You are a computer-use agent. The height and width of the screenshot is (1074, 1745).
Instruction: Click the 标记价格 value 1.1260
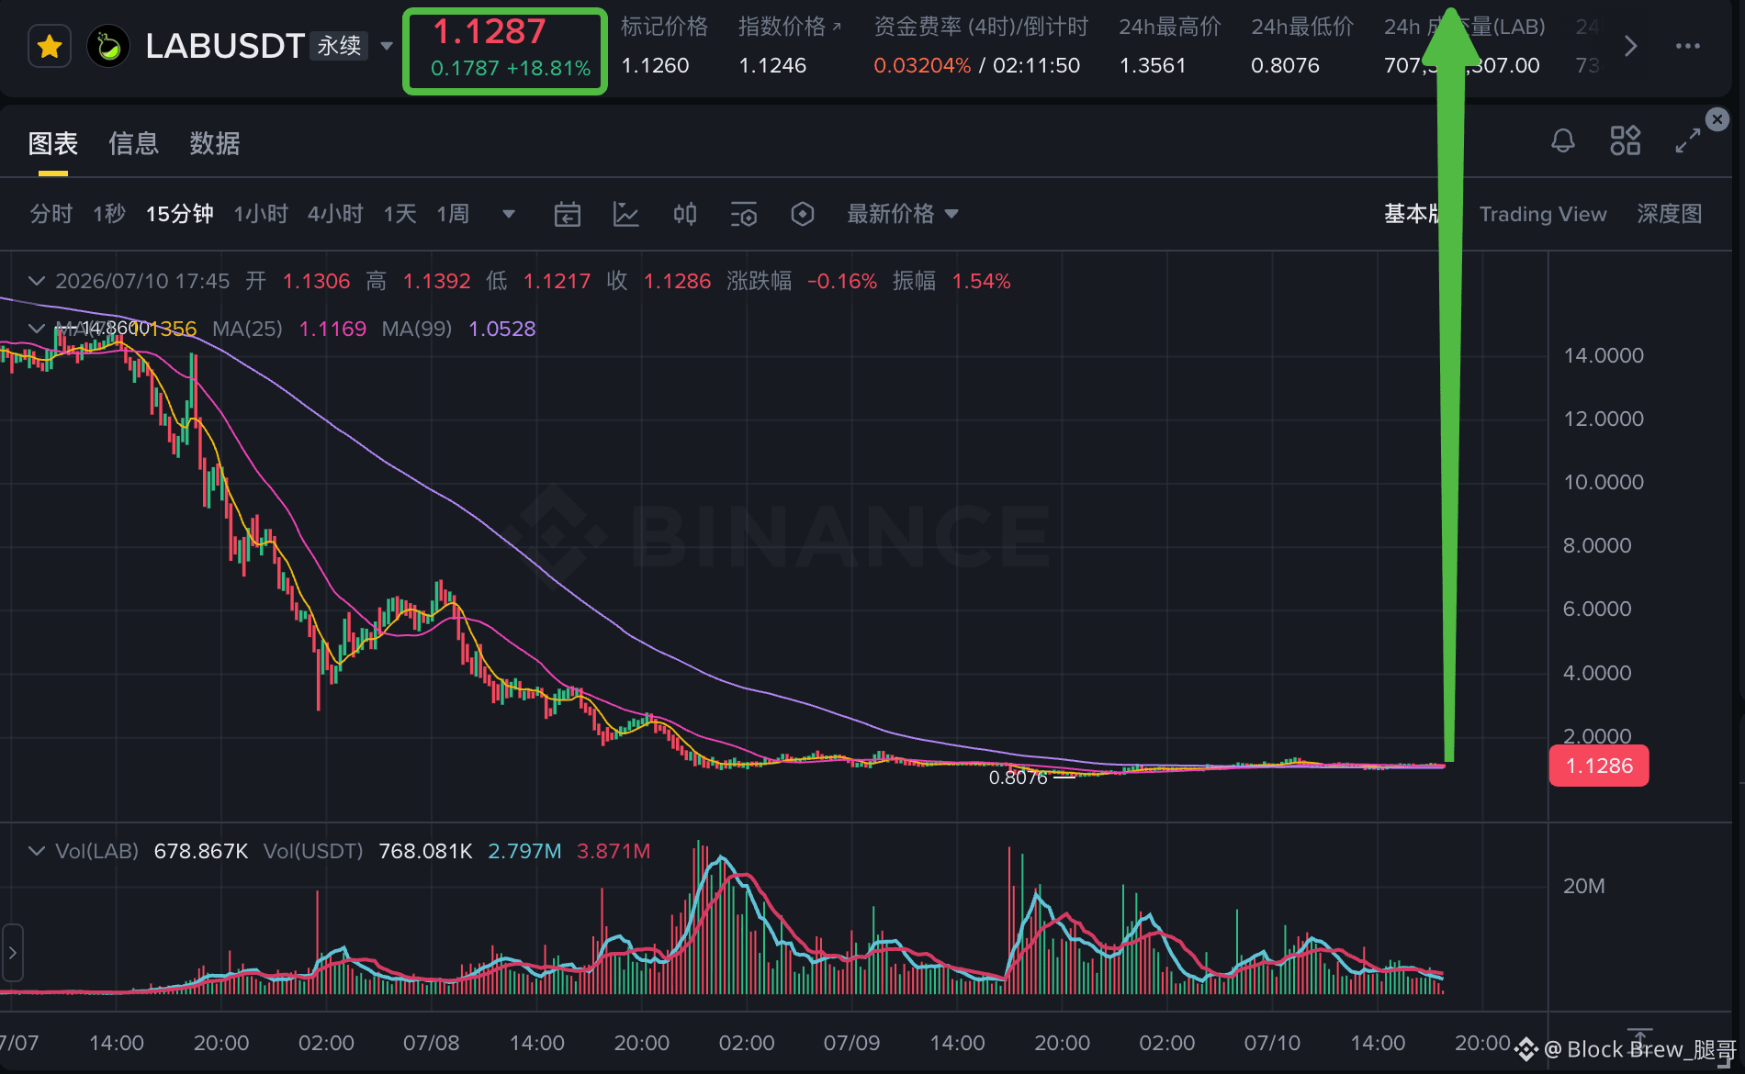coord(655,66)
